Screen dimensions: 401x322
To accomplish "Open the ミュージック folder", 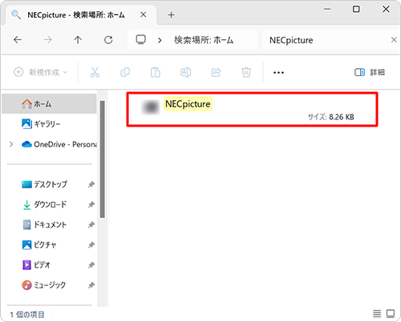I will tap(44, 285).
